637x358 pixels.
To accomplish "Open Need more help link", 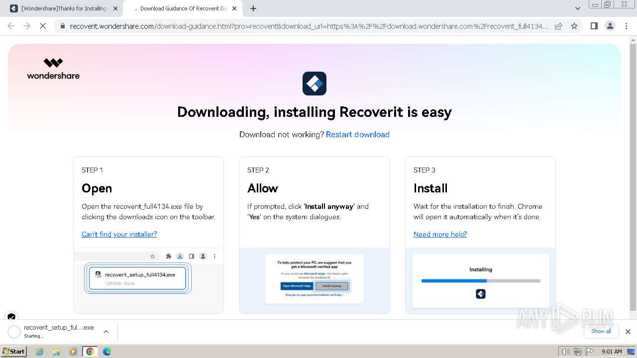I will click(440, 234).
